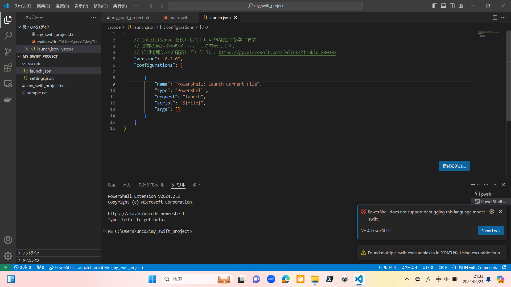Open the File menu
The width and height of the screenshot is (511, 287).
pyautogui.click(x=23, y=6)
